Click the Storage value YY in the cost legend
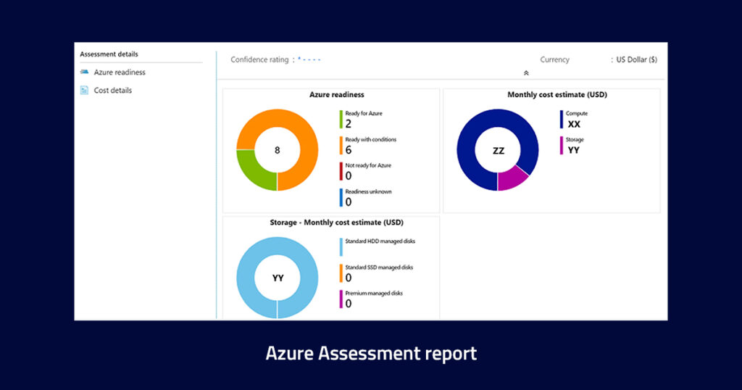The image size is (742, 390). [574, 151]
